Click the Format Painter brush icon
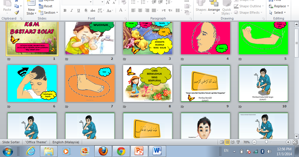The height and width of the screenshot is (157, 299). pos(17,13)
